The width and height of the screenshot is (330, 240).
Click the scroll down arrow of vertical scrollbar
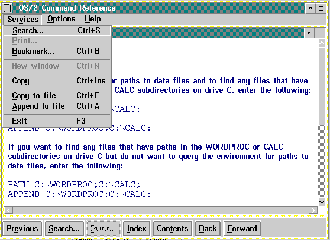coord(322,202)
